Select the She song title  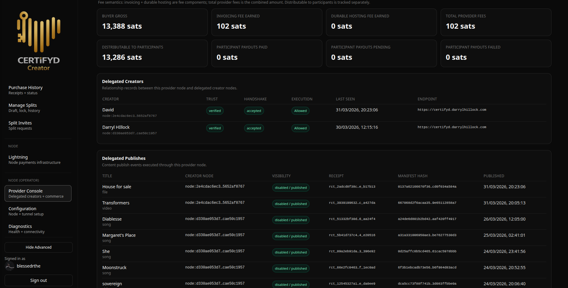coord(106,251)
